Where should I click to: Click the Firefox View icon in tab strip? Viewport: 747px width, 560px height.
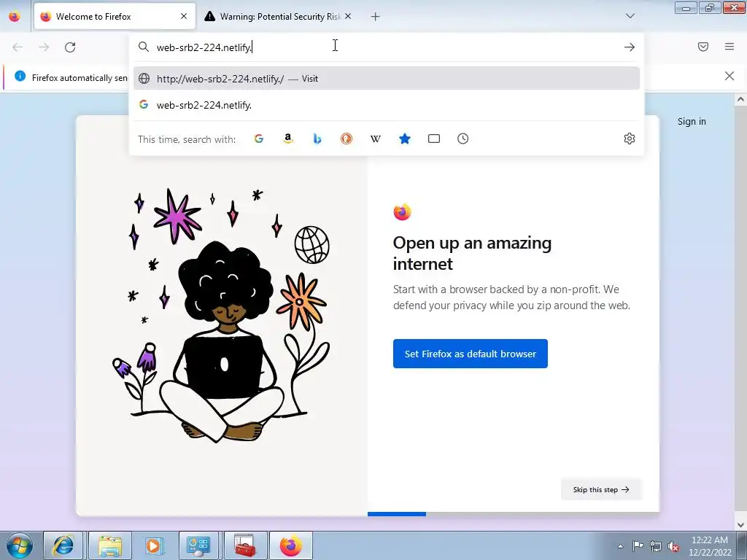click(x=15, y=17)
